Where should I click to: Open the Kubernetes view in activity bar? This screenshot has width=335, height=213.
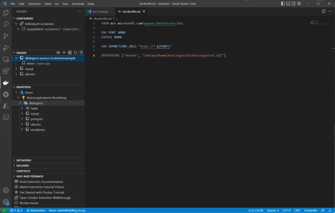pyautogui.click(x=6, y=94)
